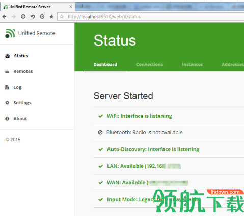Go back with the browser back arrow
The image size is (244, 216).
coord(5,17)
